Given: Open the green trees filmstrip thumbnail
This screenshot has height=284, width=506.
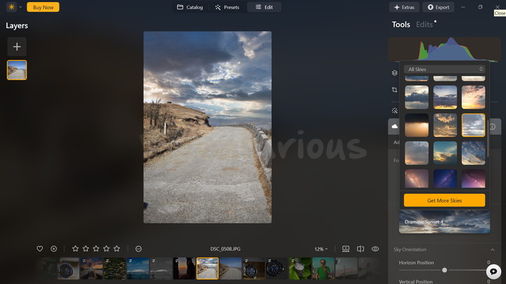Looking at the screenshot, I should [x=115, y=268].
